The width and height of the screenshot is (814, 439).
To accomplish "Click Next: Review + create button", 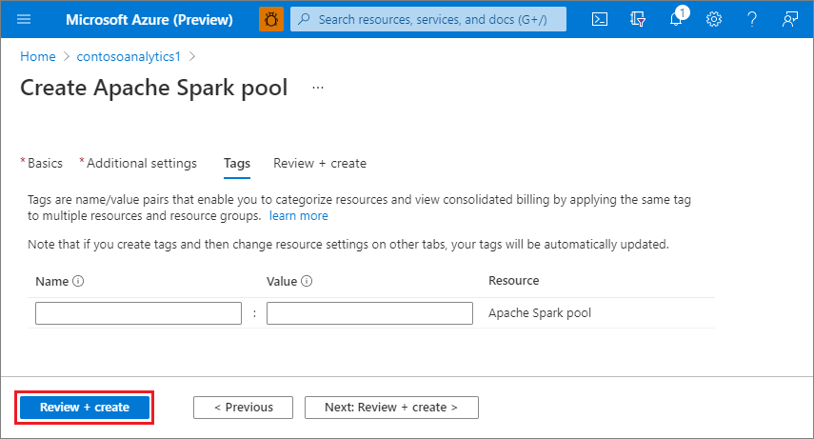I will pyautogui.click(x=391, y=408).
